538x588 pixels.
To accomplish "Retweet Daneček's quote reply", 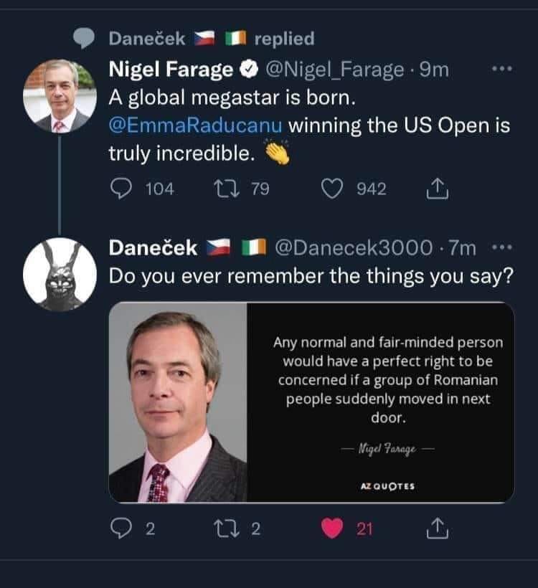I will [x=225, y=530].
